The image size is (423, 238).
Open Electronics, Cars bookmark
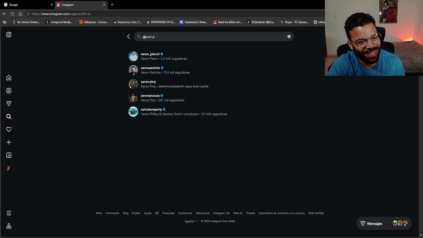click(x=127, y=22)
